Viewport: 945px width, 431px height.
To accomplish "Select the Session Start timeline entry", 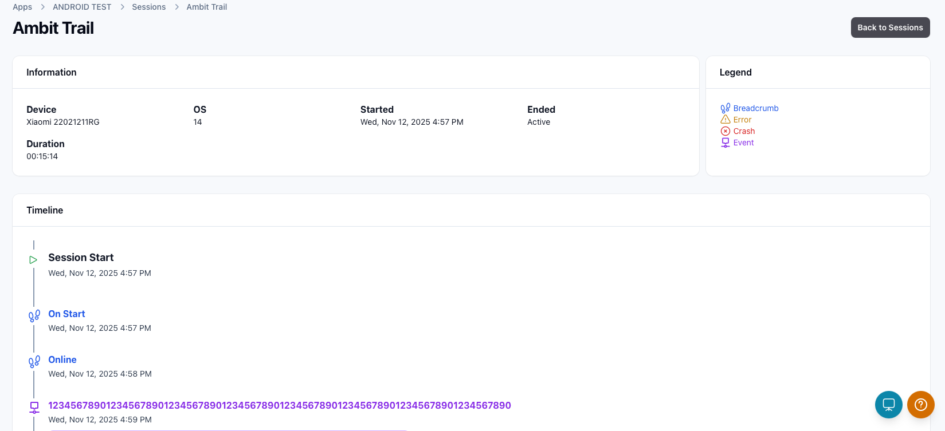I will [81, 258].
